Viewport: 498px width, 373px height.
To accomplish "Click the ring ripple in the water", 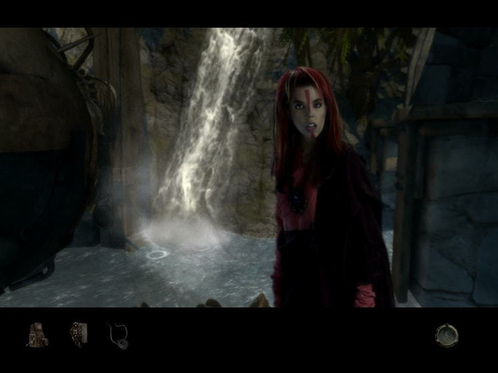I will point(157,255).
